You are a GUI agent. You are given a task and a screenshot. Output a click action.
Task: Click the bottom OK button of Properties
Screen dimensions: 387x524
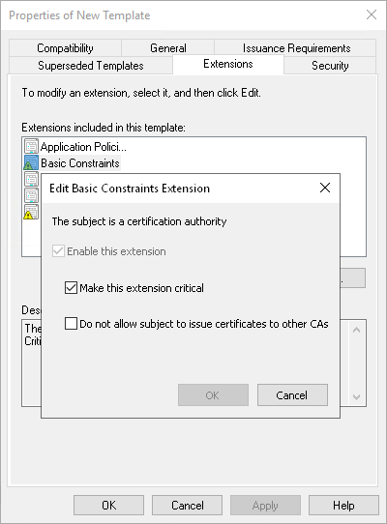(108, 506)
